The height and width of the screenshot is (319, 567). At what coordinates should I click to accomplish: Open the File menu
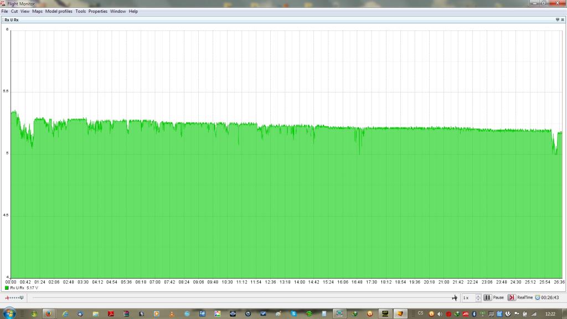pos(5,11)
